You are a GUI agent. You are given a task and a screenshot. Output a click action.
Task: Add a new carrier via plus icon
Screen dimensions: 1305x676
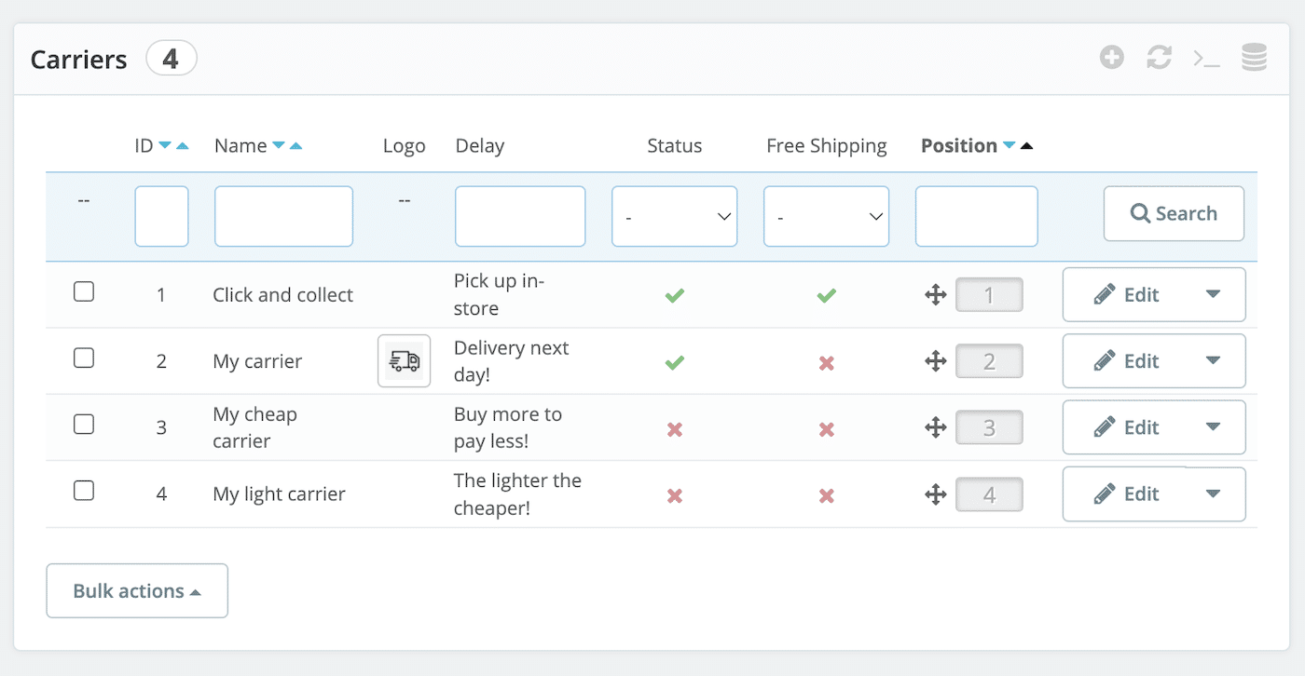[1111, 57]
